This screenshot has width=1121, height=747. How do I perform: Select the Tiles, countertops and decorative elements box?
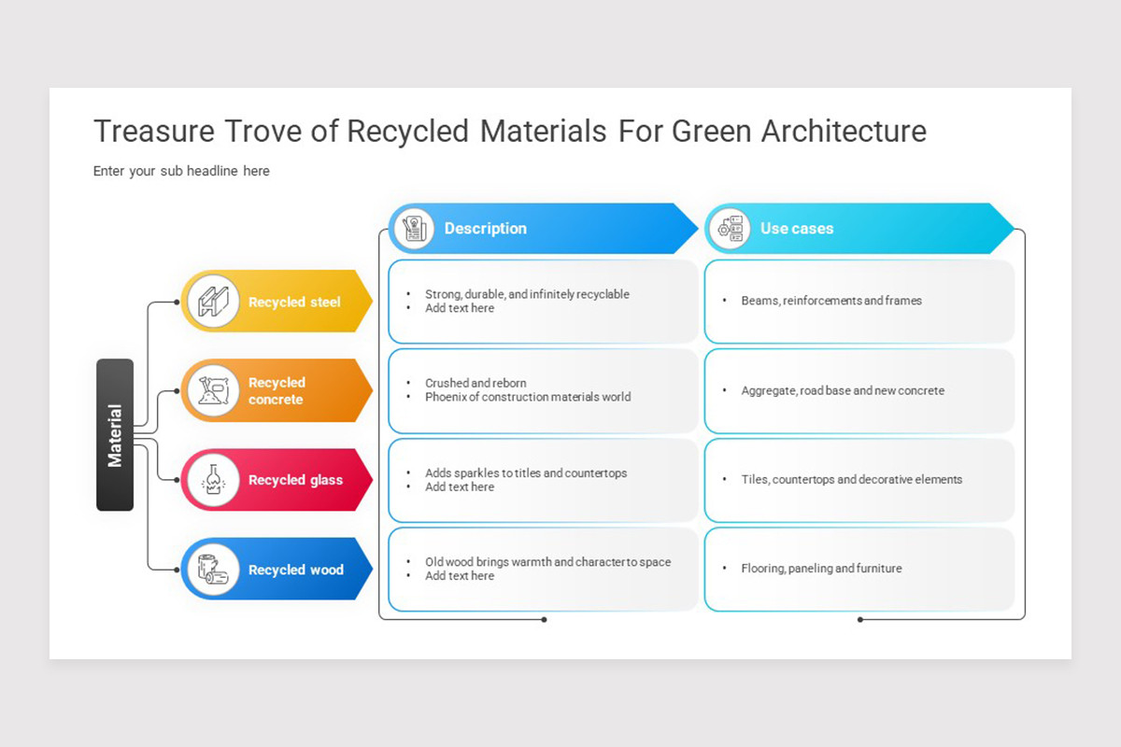click(x=859, y=480)
